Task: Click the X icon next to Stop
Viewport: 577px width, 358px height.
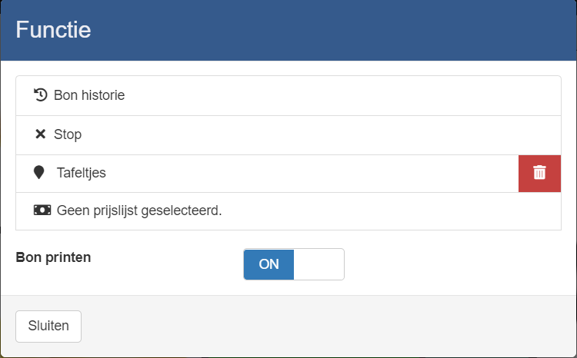Action: pyautogui.click(x=41, y=134)
